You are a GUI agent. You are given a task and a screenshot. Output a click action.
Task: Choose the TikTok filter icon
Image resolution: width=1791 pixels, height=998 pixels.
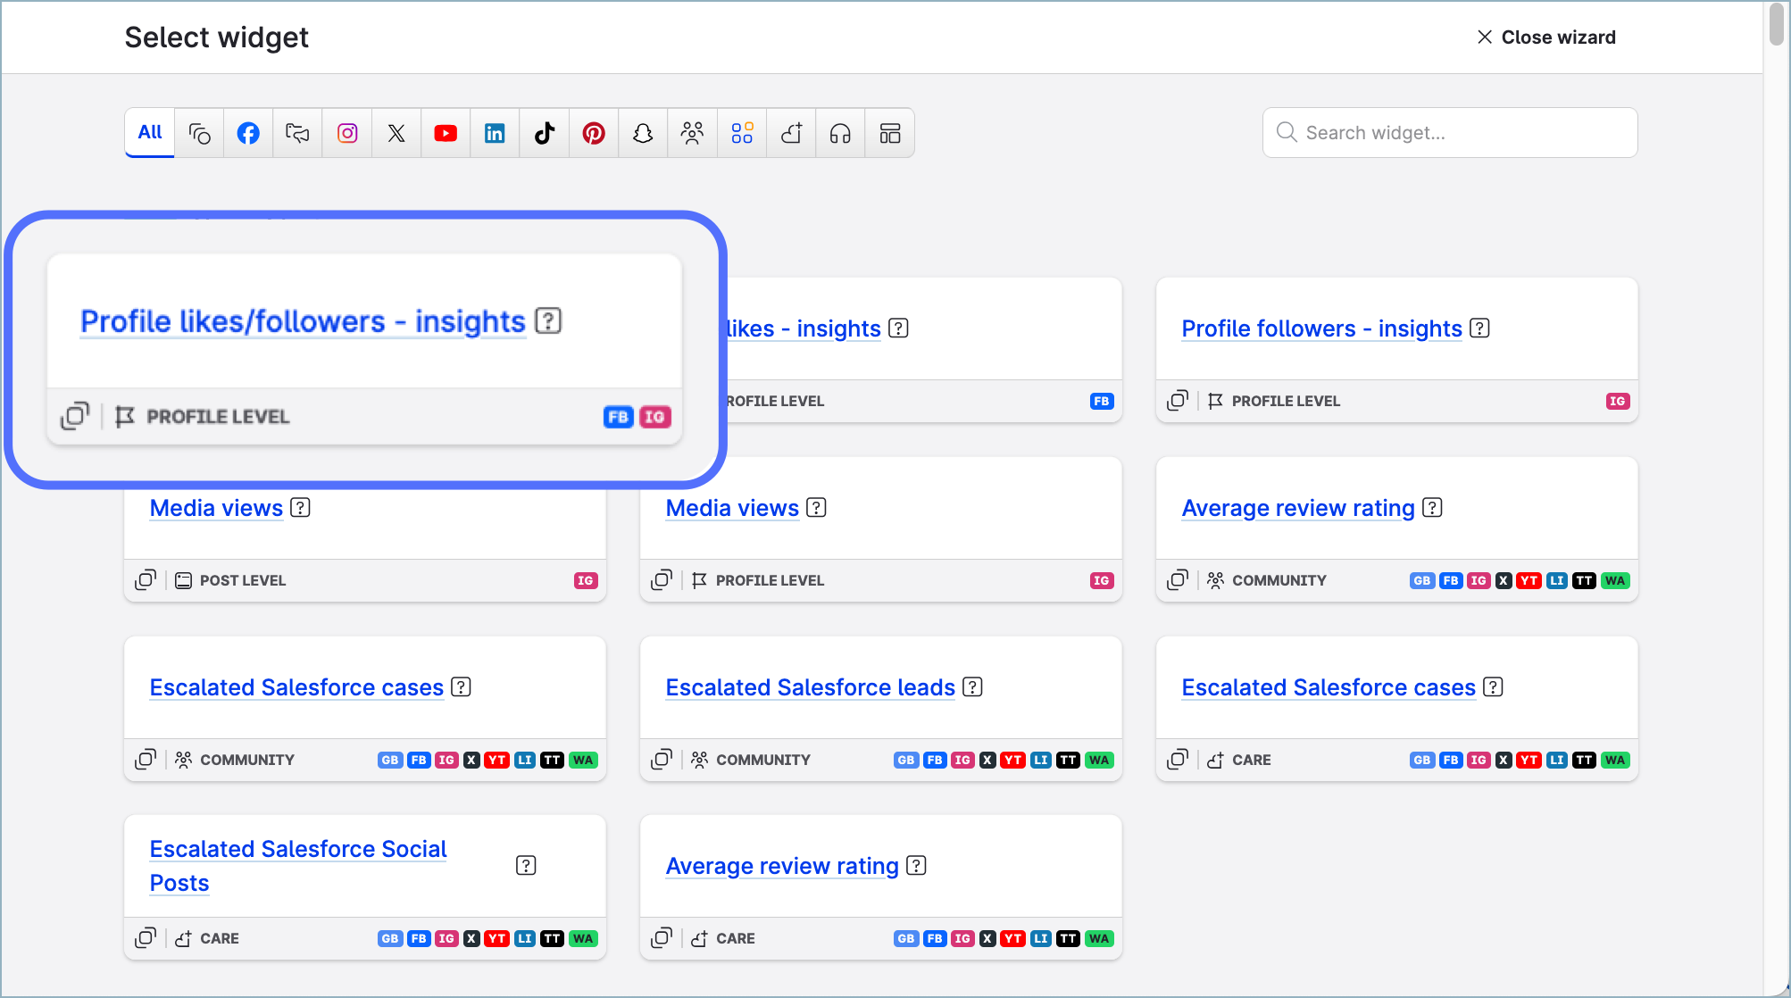click(x=545, y=133)
